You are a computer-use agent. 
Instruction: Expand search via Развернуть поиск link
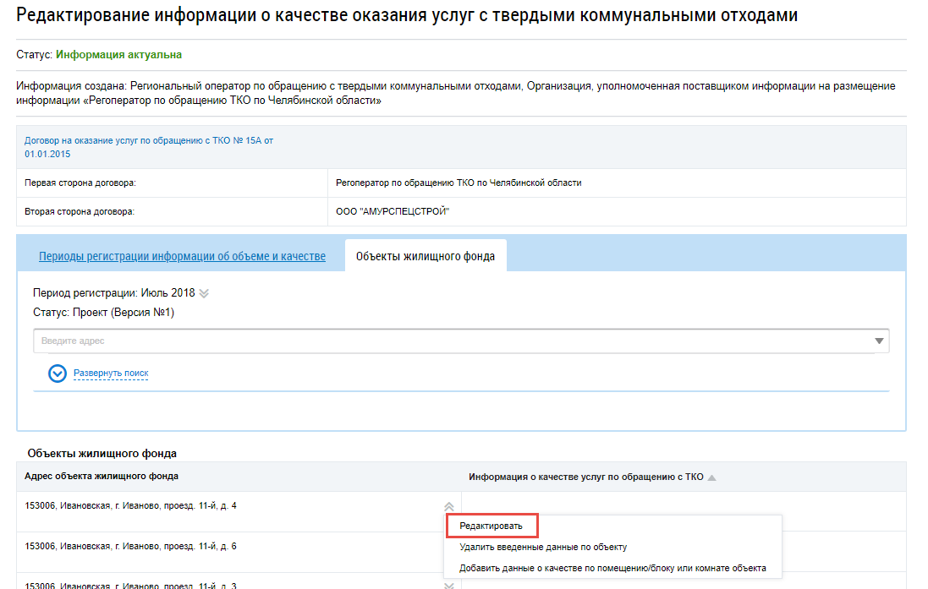pyautogui.click(x=111, y=373)
